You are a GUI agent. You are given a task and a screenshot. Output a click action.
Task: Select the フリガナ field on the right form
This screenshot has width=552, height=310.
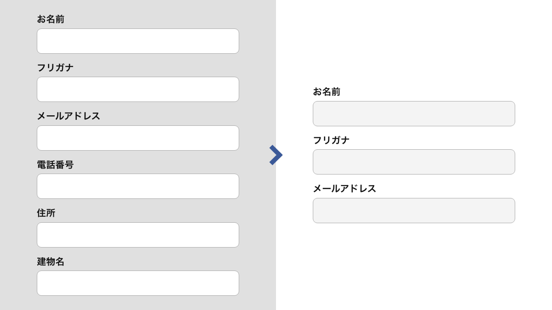pos(414,162)
